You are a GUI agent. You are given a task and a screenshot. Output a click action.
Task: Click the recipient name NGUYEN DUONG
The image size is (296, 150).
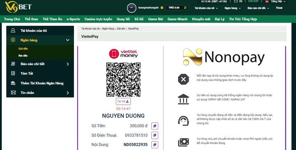click(x=123, y=116)
